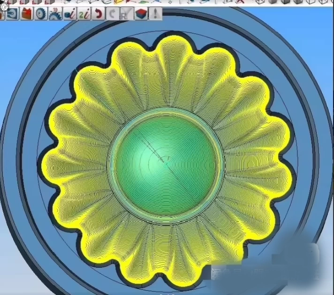The width and height of the screenshot is (334, 295).
Task: Click the red-and-blue block icon
Action: pos(141,14)
